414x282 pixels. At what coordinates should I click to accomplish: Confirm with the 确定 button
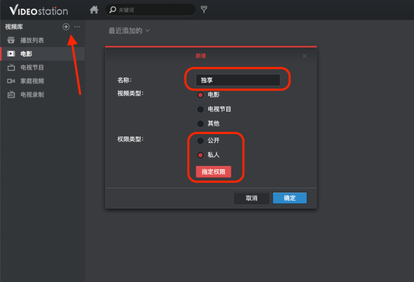tap(290, 198)
